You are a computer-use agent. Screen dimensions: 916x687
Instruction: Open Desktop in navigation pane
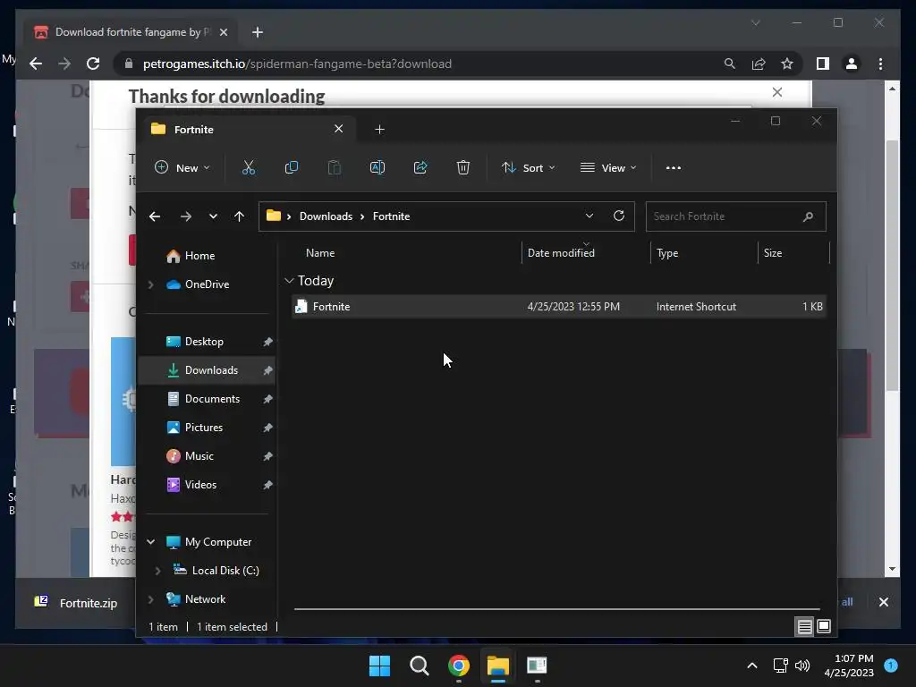coord(204,342)
